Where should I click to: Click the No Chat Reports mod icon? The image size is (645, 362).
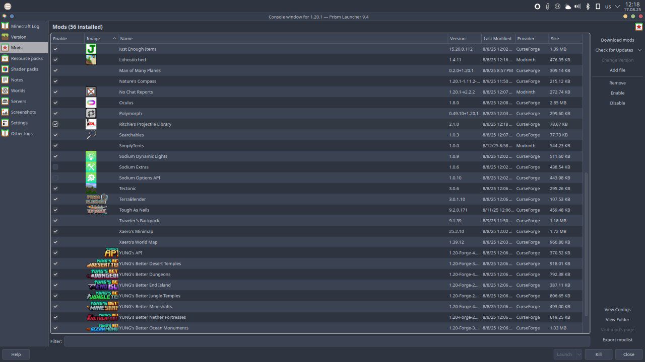pos(91,92)
